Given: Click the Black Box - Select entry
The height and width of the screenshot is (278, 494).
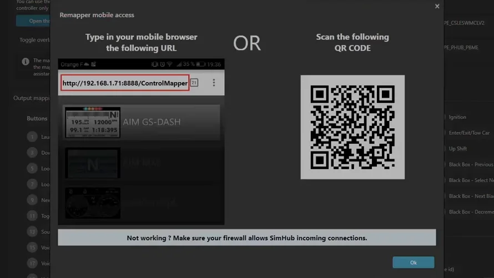Looking at the screenshot, I should 471,180.
